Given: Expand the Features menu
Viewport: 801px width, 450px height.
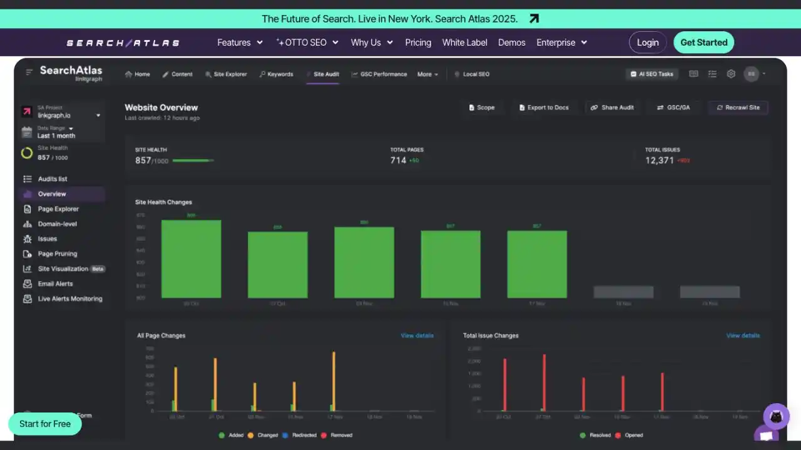Looking at the screenshot, I should tap(240, 42).
